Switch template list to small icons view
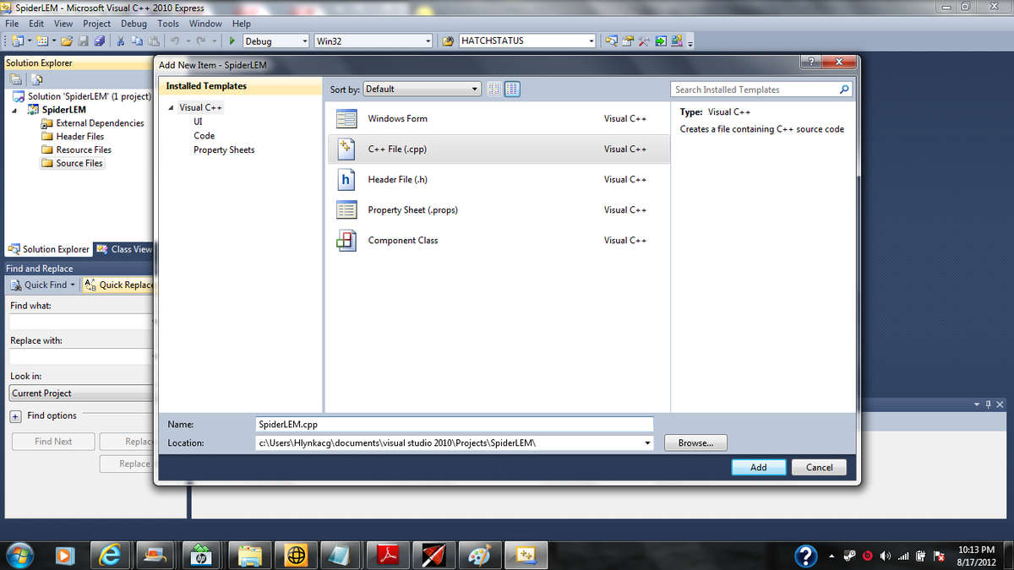This screenshot has width=1014, height=570. [495, 89]
